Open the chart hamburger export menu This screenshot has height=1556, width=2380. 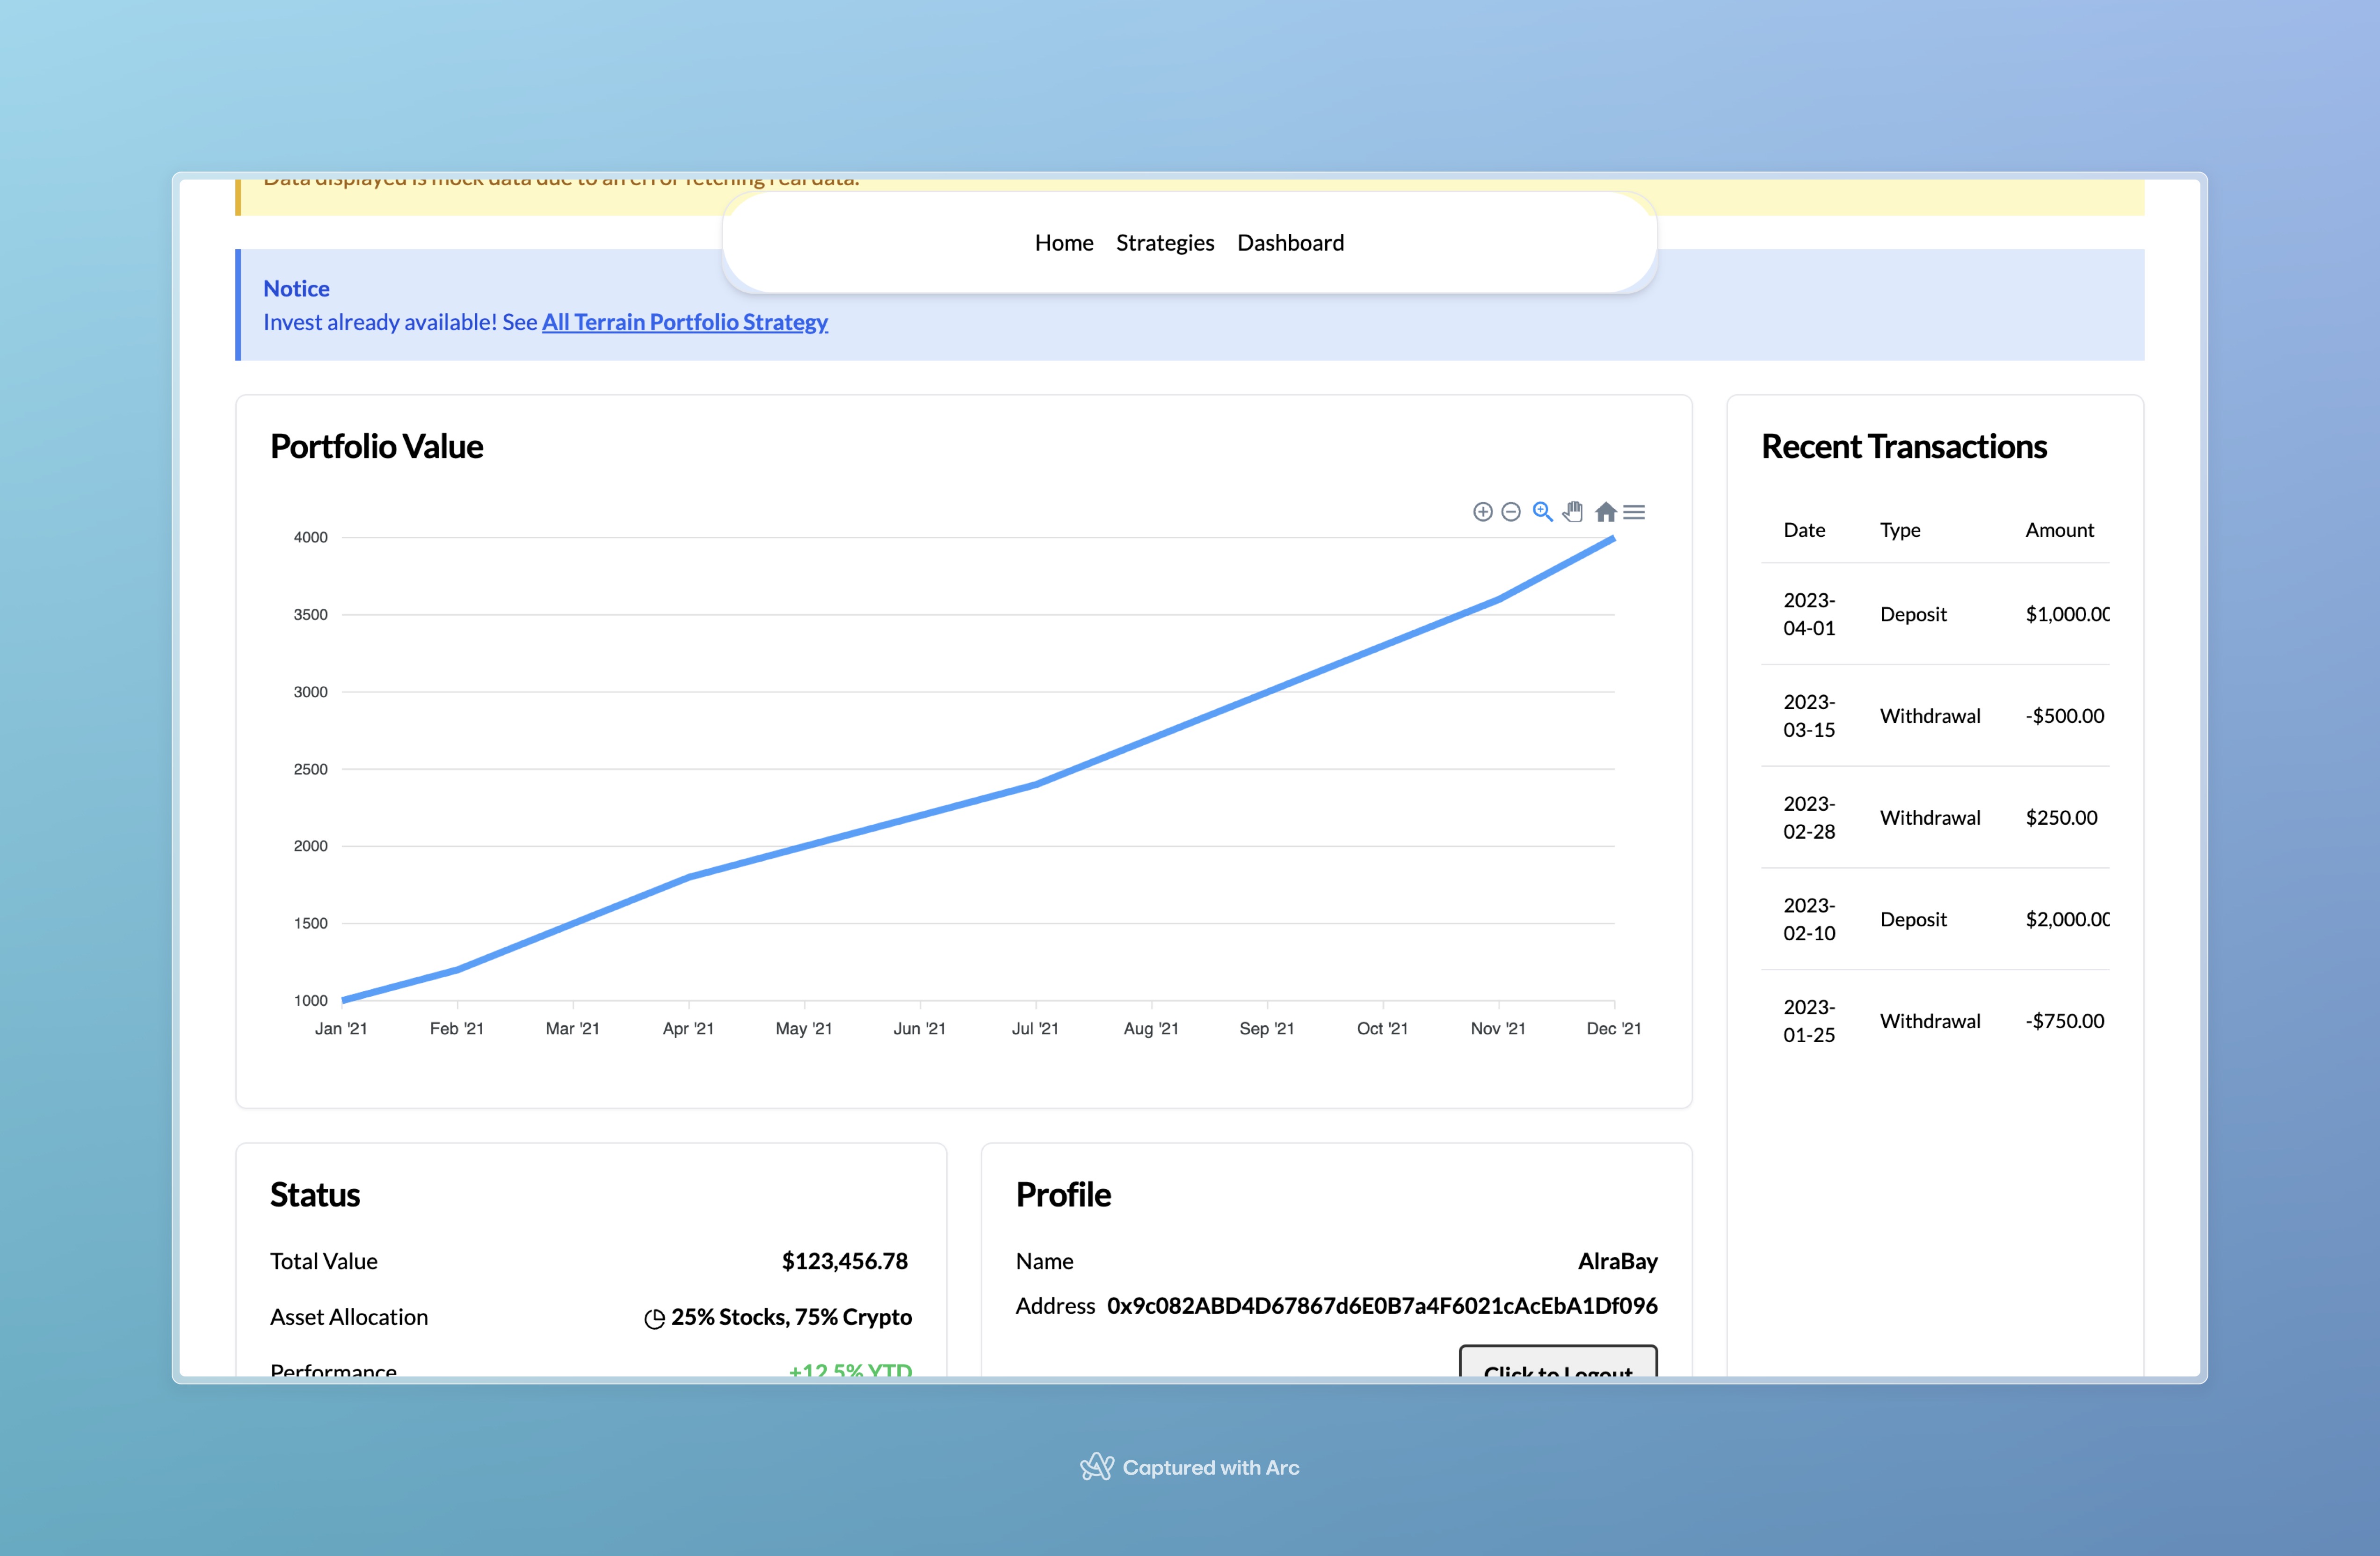[x=1634, y=511]
